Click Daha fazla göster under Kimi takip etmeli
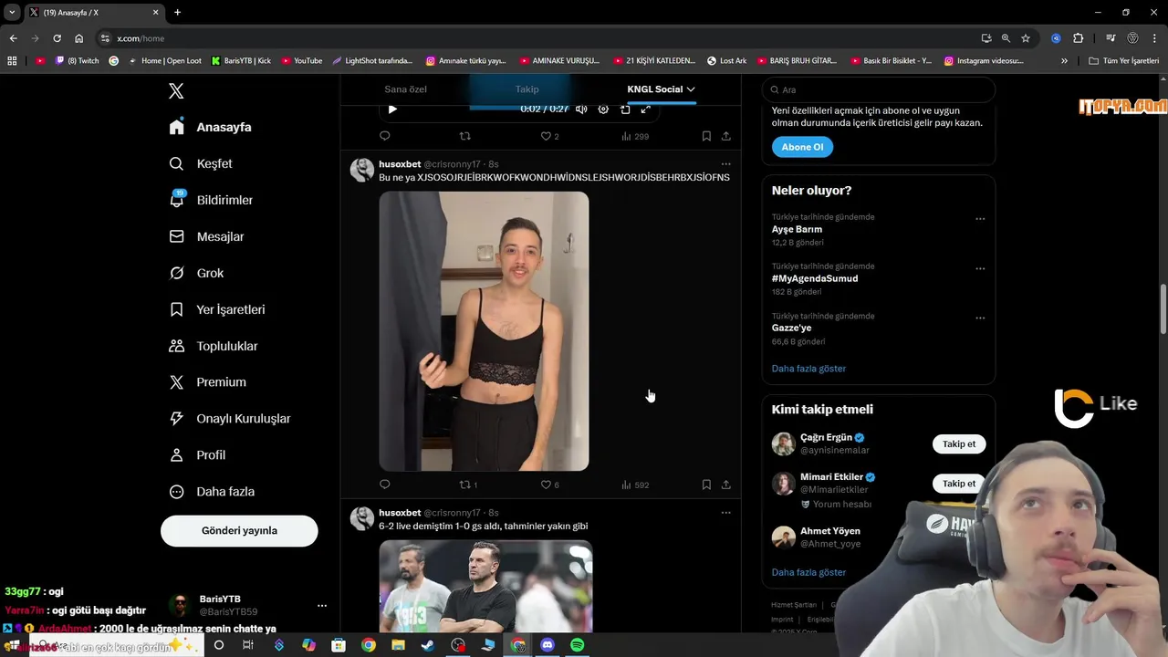This screenshot has height=657, width=1168. click(808, 572)
